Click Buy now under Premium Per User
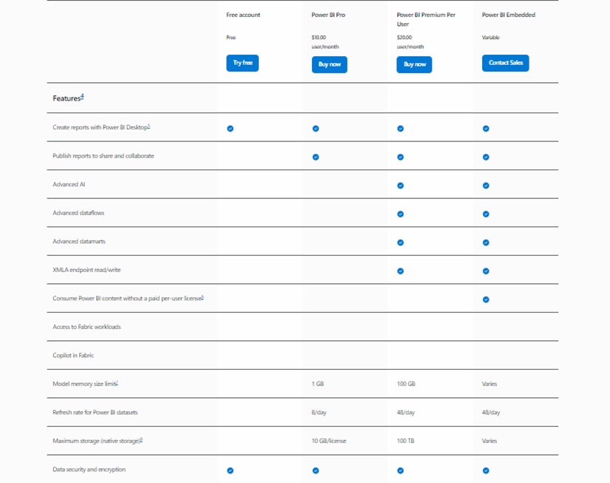610x483 pixels. [x=414, y=64]
